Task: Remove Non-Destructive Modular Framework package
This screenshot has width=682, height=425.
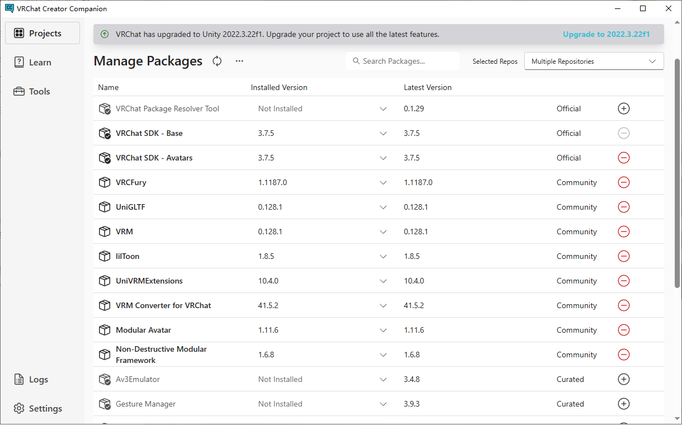Action: [624, 355]
